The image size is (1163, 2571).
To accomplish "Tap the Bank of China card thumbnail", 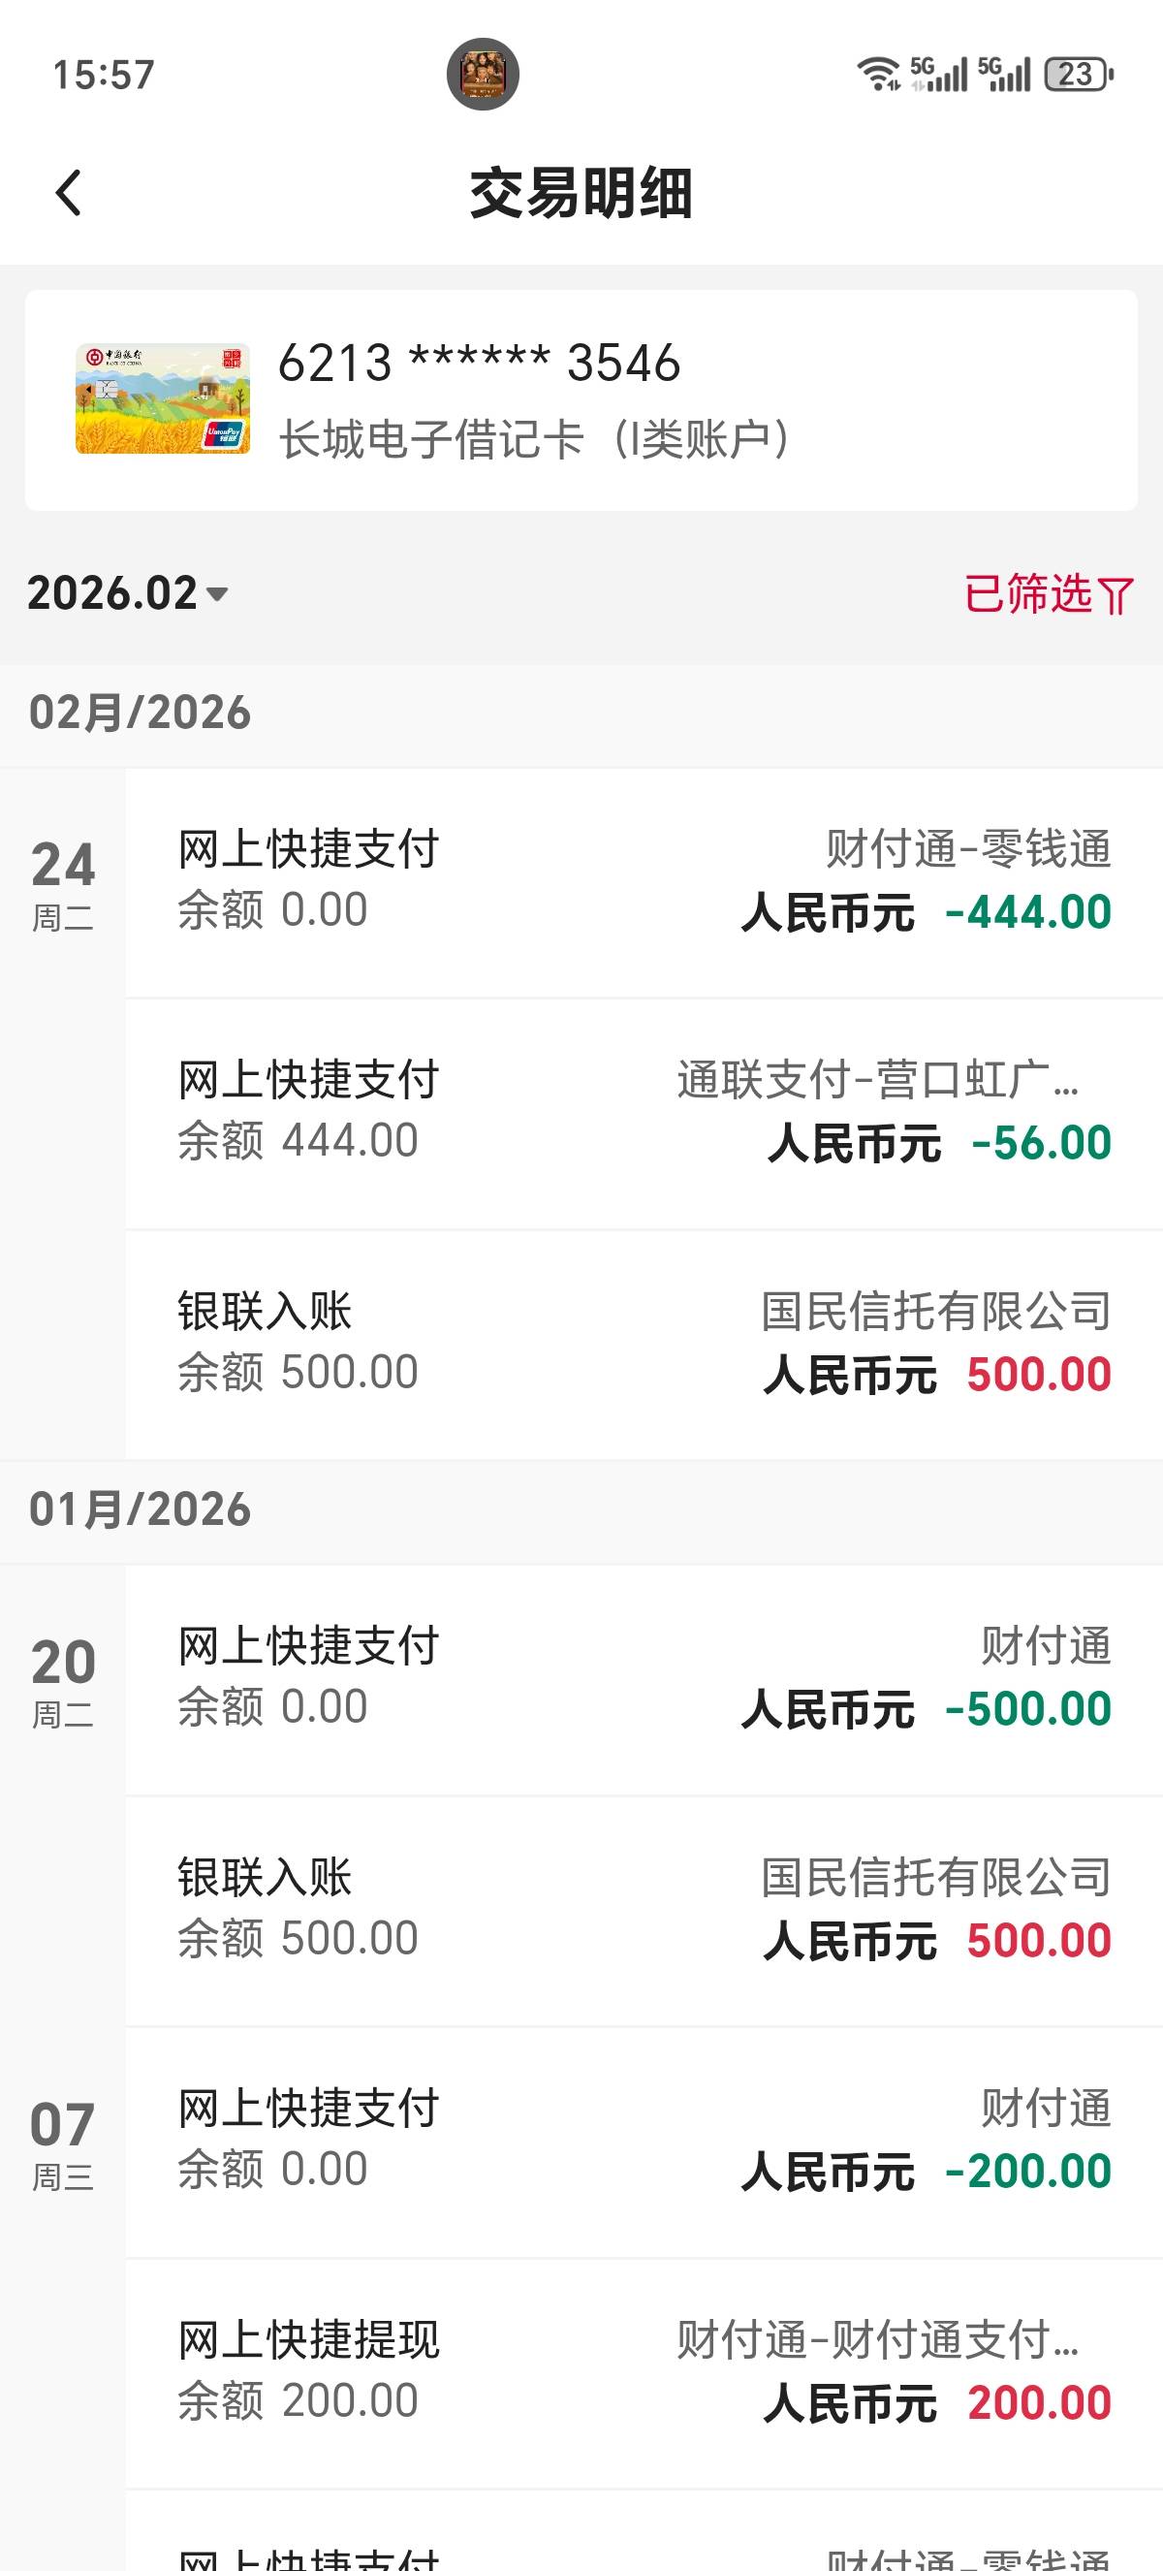I will [163, 399].
